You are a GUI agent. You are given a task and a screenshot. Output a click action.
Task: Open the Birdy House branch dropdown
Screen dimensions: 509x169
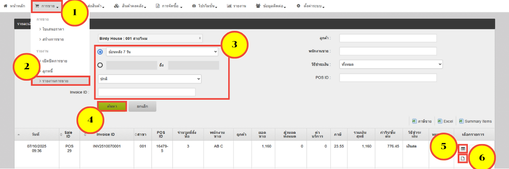pyautogui.click(x=150, y=38)
